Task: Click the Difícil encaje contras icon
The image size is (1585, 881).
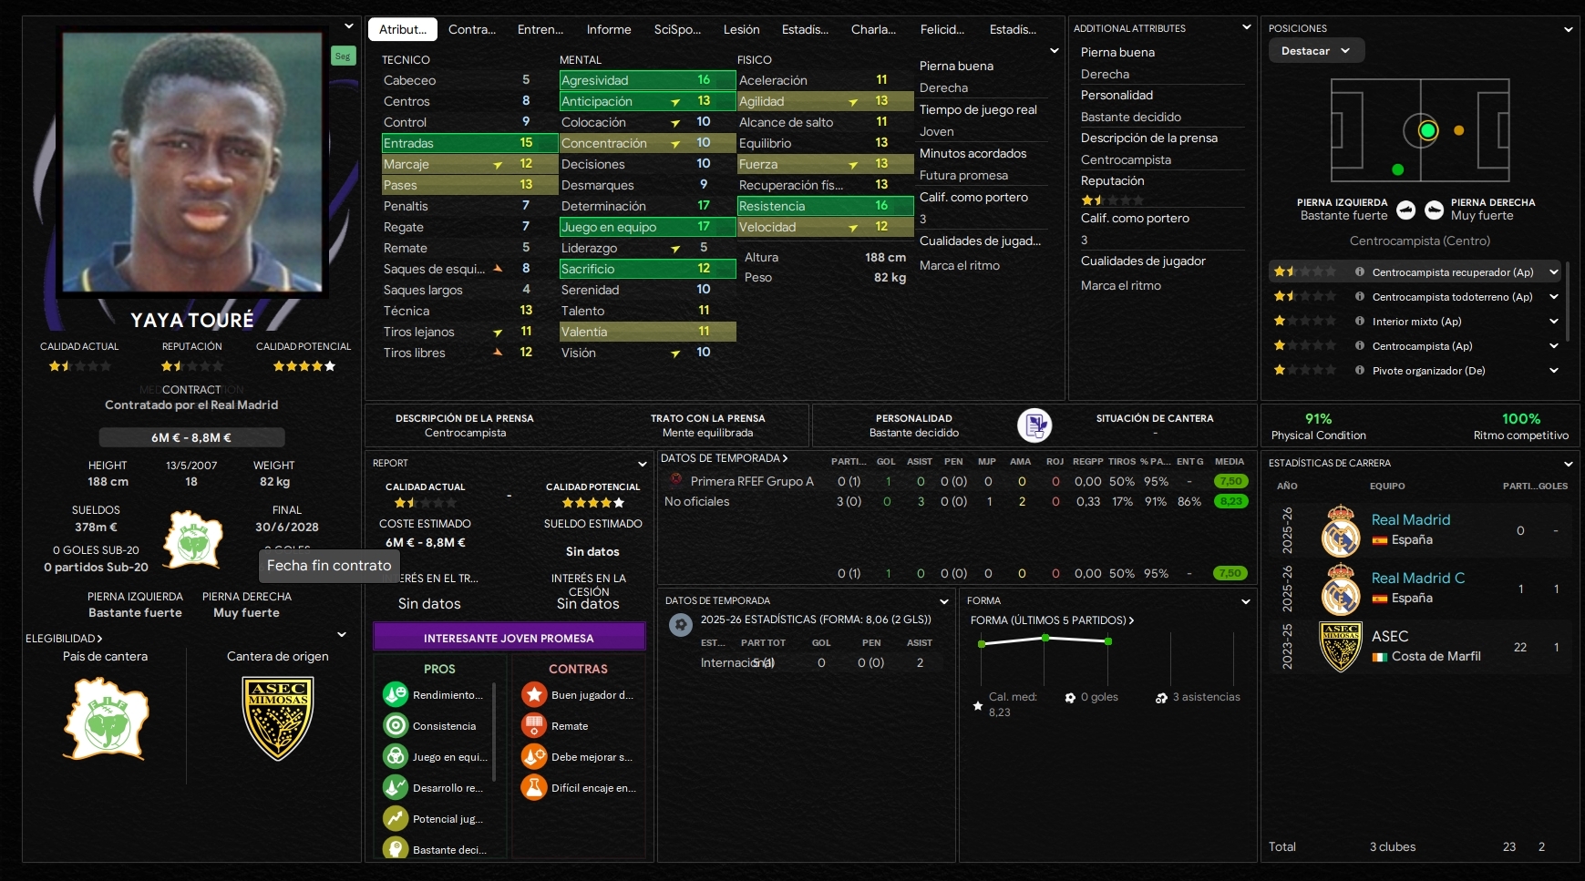Action: pos(534,788)
